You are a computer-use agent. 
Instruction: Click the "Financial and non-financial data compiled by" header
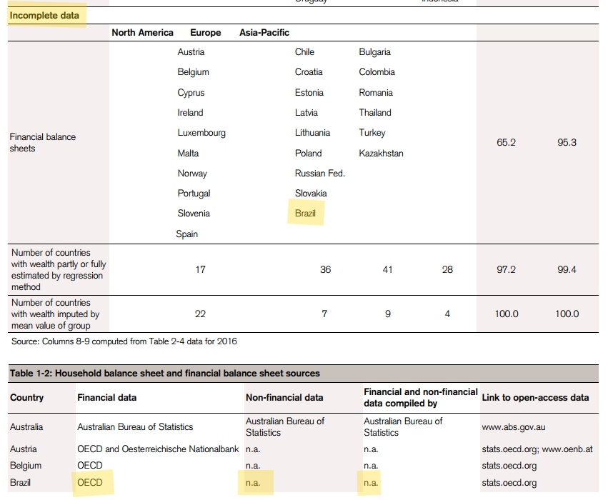[x=421, y=398]
